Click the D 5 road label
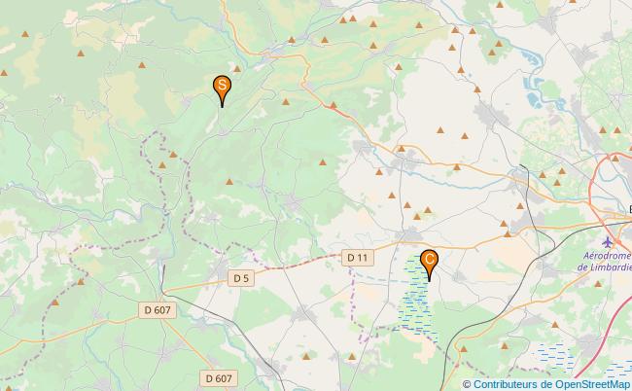This screenshot has width=632, height=391. (x=241, y=278)
